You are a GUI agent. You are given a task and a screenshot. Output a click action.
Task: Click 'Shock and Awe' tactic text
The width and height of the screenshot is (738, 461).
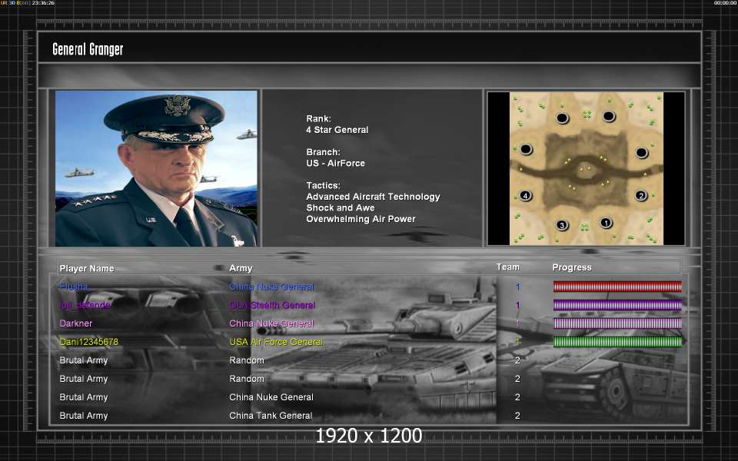[x=341, y=208]
